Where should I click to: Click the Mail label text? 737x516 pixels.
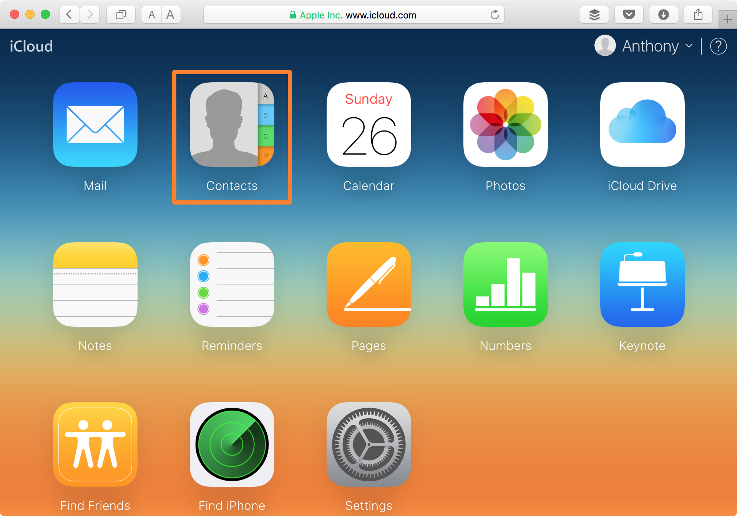pos(95,186)
